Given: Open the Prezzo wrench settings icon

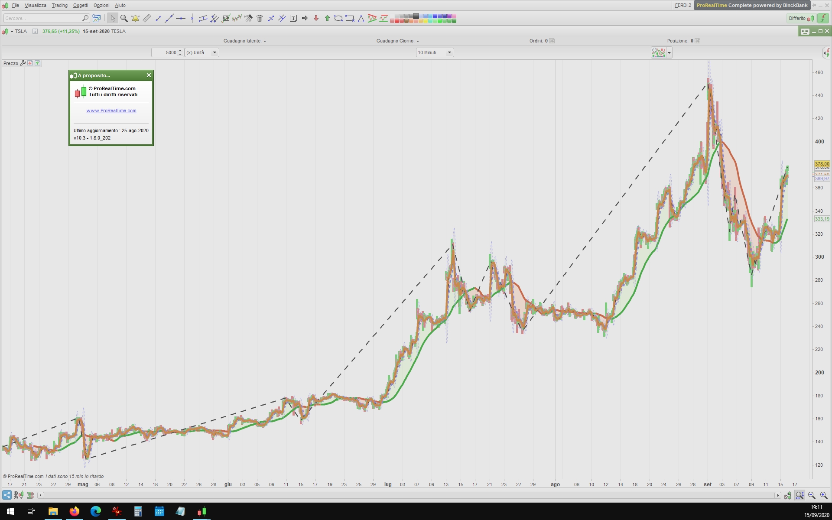Looking at the screenshot, I should pos(23,63).
